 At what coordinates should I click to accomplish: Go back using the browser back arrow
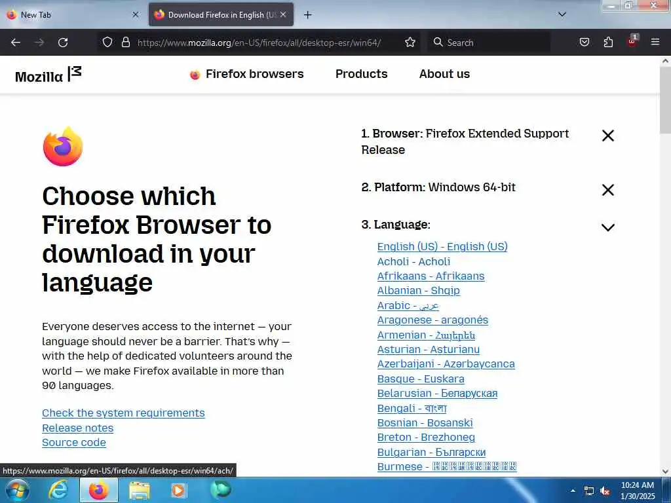(x=16, y=43)
